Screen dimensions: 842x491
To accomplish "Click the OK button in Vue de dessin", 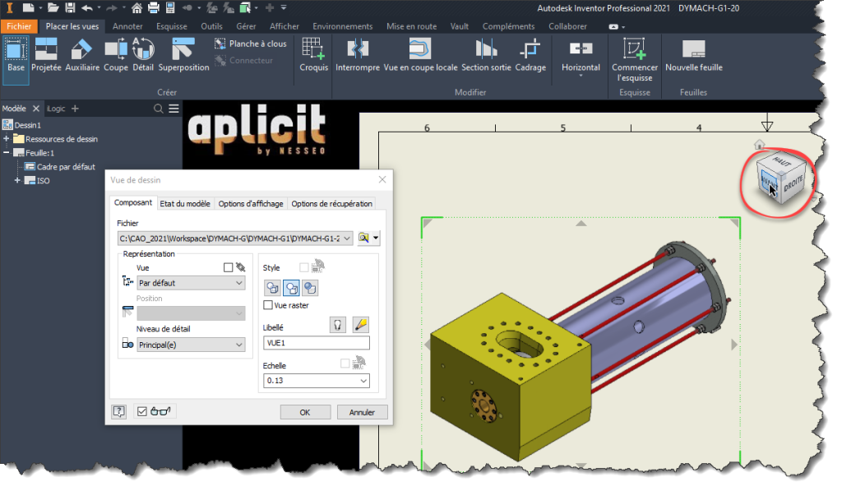I will (305, 412).
